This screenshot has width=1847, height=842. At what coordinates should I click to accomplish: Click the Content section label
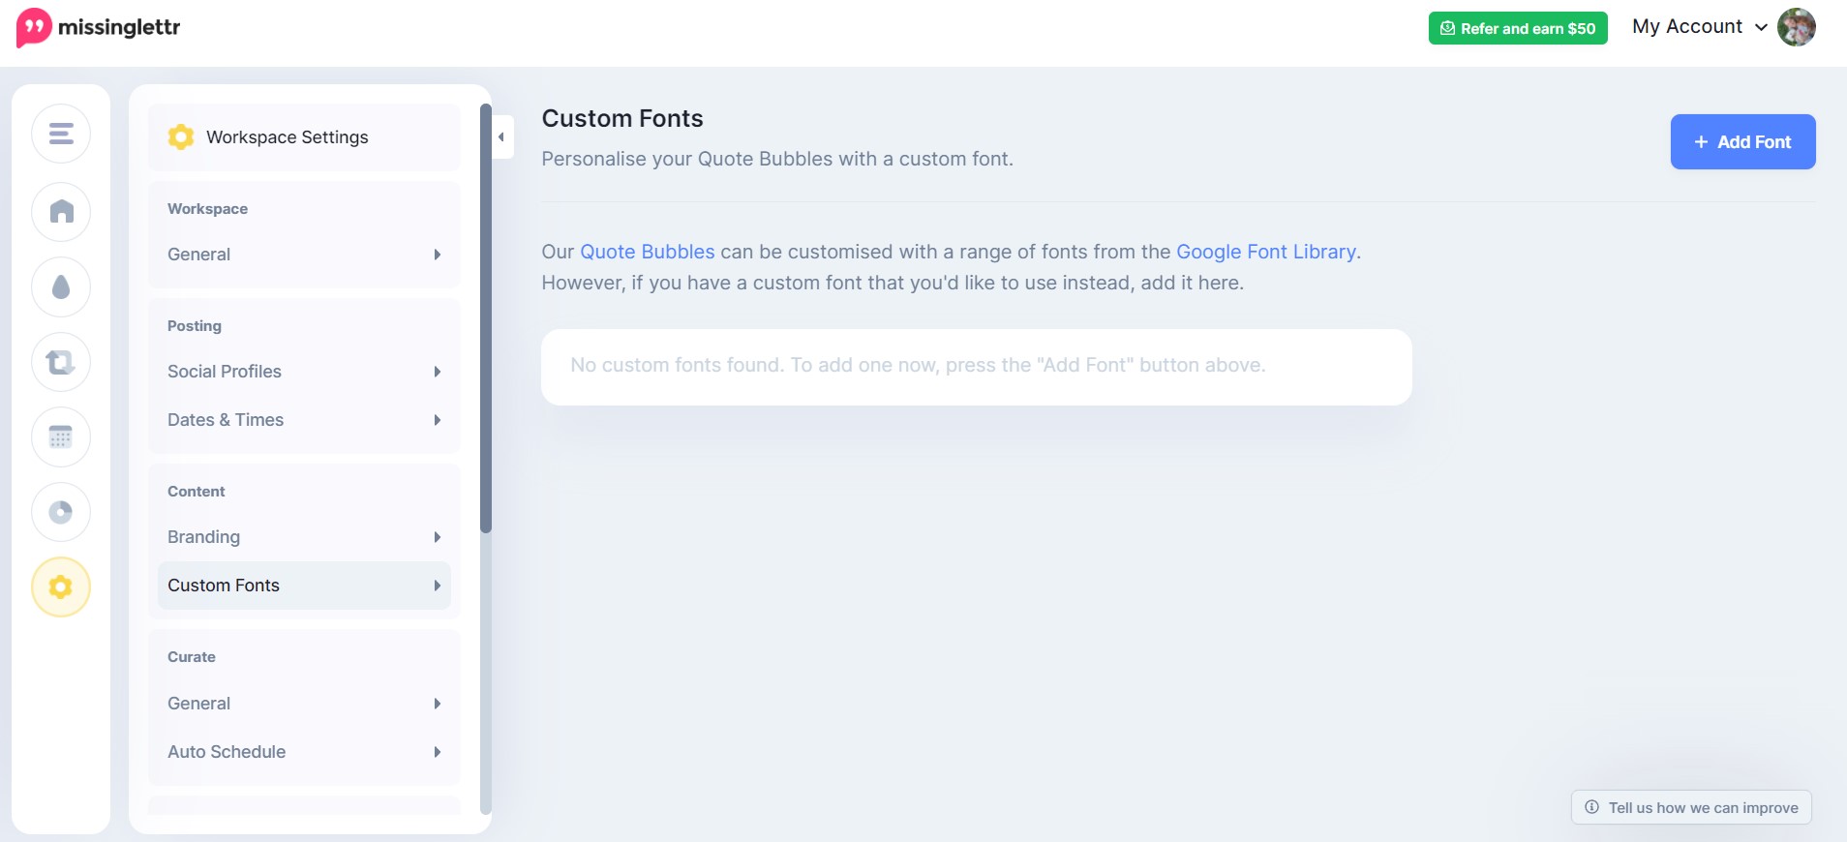click(x=197, y=492)
